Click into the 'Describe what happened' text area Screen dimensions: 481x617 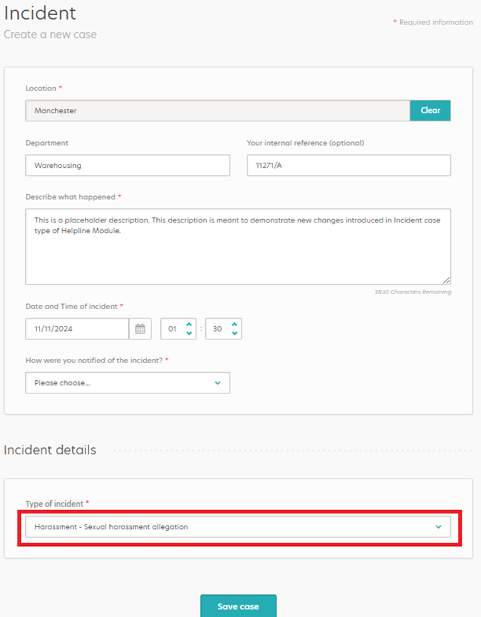(238, 247)
